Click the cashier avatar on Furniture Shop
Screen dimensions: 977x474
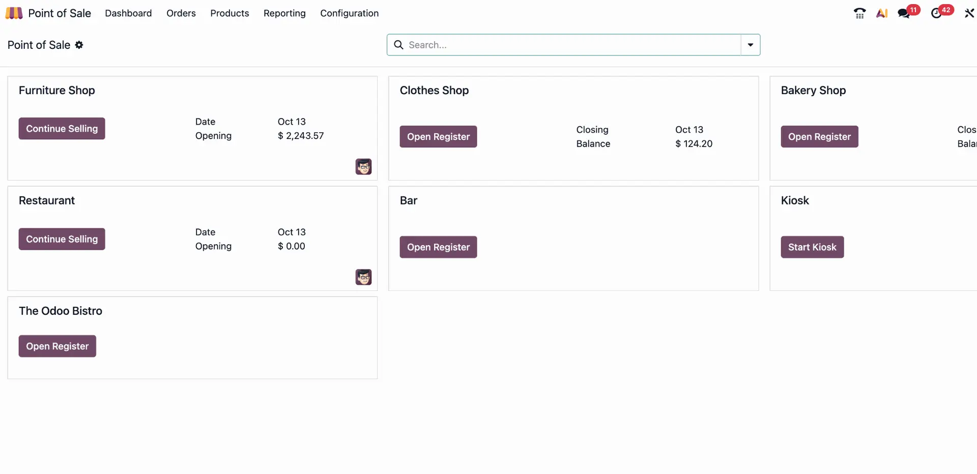click(x=363, y=166)
